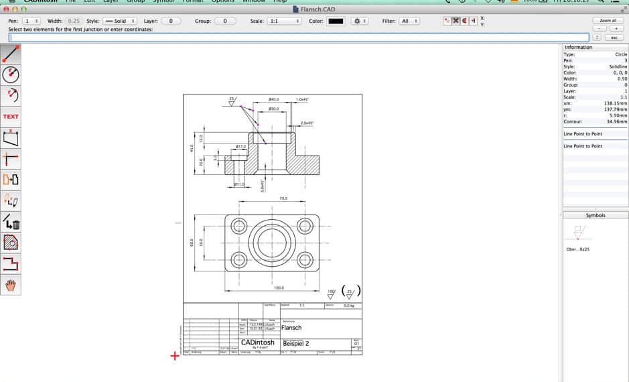
Task: Open the Pen number dropdown
Action: click(32, 21)
